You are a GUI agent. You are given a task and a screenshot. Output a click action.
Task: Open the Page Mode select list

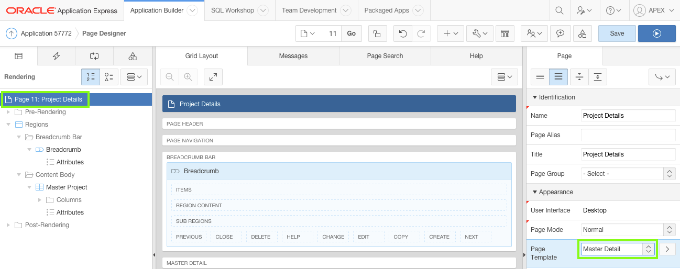628,230
